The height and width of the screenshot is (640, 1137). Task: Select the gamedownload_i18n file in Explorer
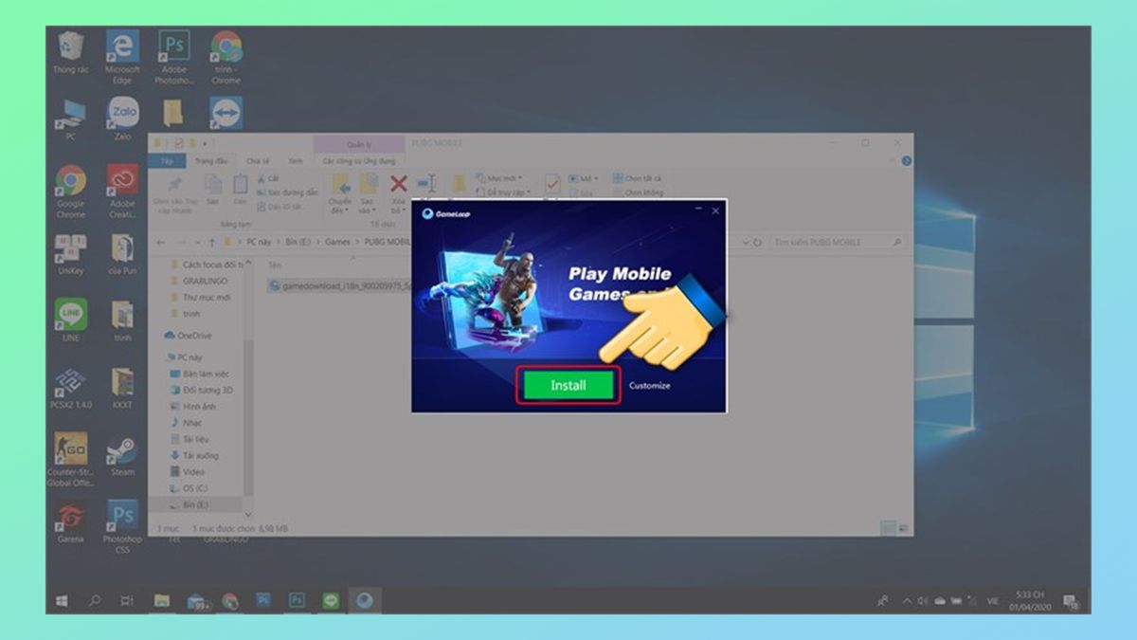pyautogui.click(x=339, y=284)
